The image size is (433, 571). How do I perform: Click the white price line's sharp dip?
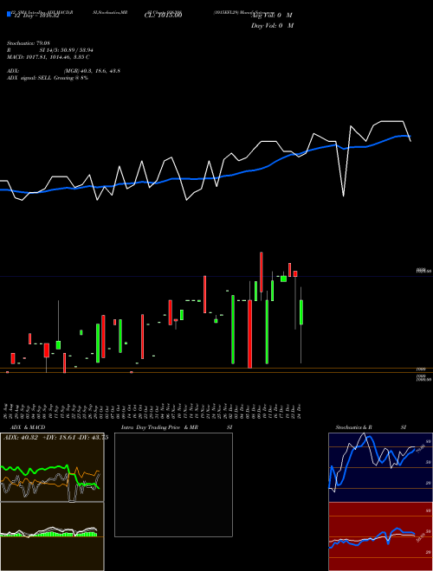(343, 196)
